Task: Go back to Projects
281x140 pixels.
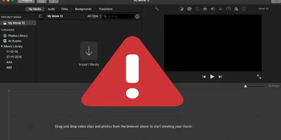Action: 26,1
